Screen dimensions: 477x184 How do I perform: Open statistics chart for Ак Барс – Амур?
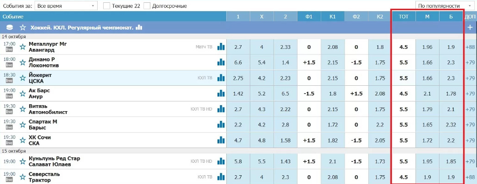pos(221,93)
